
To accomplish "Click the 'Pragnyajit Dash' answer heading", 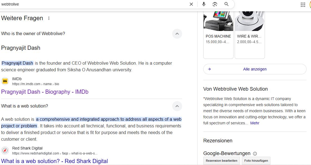I will (21, 48).
